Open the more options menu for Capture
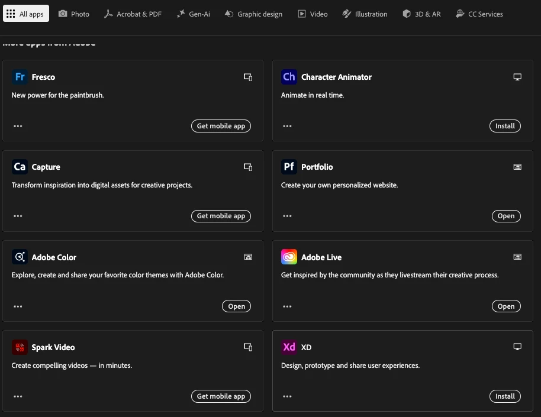Screen dimensions: 541x417 18,216
